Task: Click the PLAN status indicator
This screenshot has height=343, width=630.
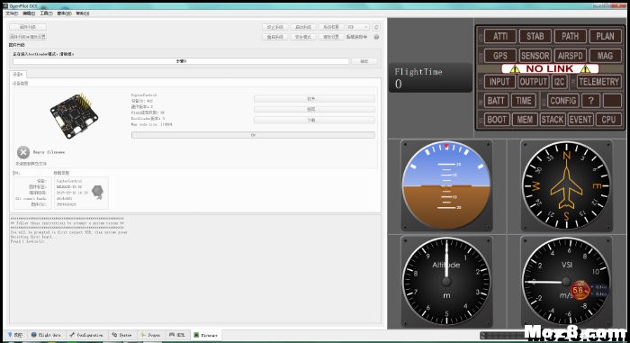Action: [x=605, y=36]
